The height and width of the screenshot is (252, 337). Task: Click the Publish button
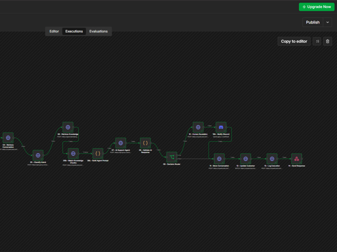313,22
